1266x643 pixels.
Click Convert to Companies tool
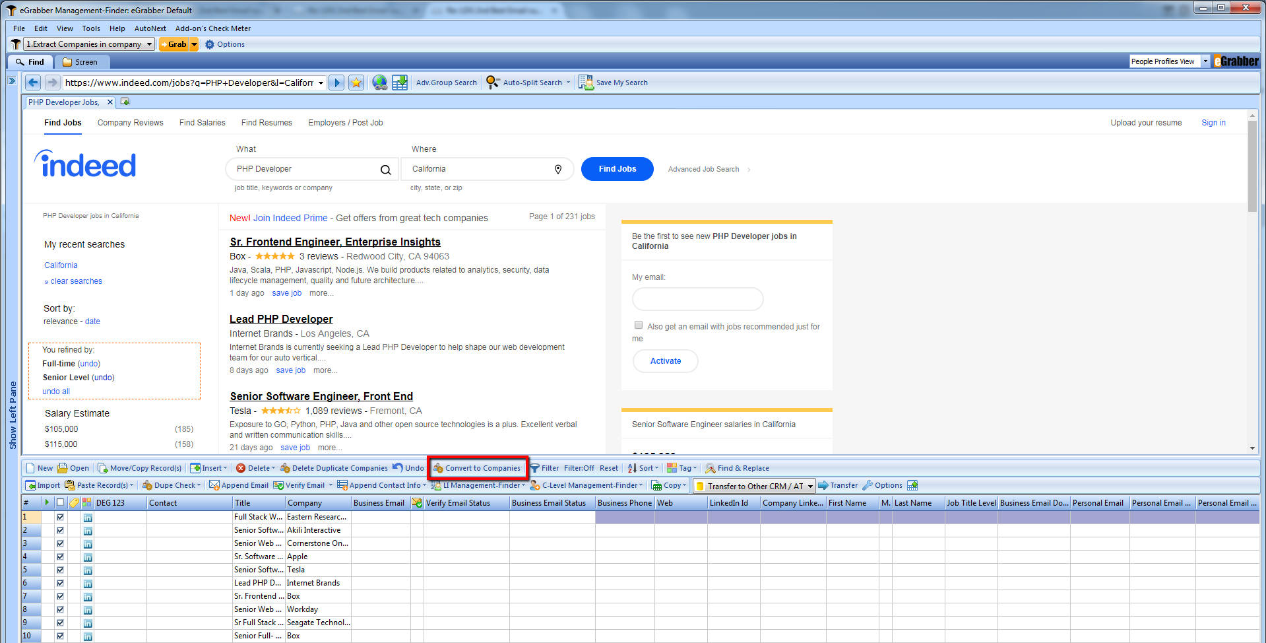477,468
